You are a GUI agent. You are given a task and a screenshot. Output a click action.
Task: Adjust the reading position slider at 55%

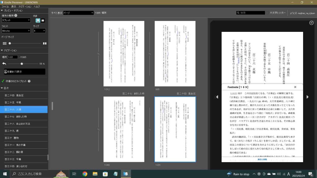tap(22, 64)
